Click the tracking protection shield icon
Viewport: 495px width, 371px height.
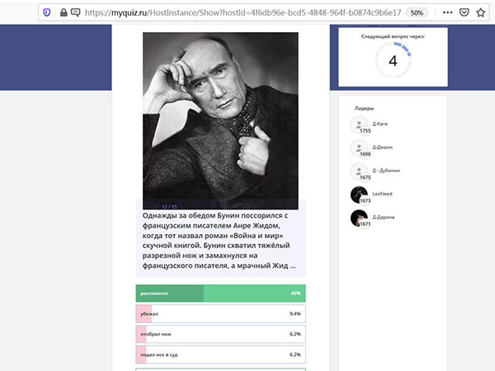pos(46,12)
